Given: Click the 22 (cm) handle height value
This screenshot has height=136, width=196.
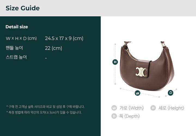Looking at the screenshot, I should tap(54, 48).
